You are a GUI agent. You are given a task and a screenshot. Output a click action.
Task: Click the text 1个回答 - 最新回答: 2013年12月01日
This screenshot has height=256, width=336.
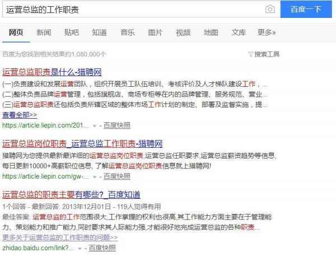click(57, 207)
